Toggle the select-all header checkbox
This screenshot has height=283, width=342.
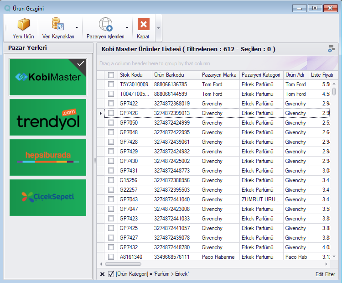pyautogui.click(x=111, y=75)
